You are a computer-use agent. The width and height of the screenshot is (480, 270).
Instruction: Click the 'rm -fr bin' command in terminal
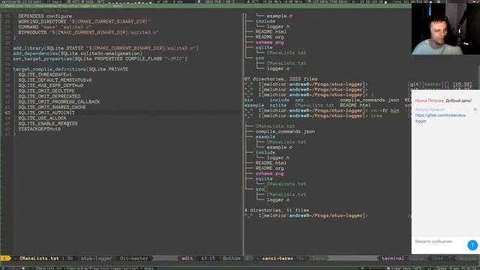(385, 110)
